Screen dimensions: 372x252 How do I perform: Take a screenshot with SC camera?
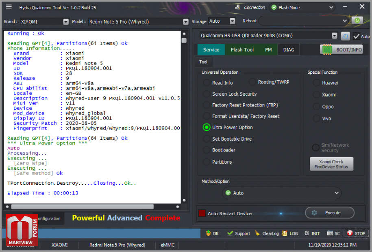tap(330, 233)
